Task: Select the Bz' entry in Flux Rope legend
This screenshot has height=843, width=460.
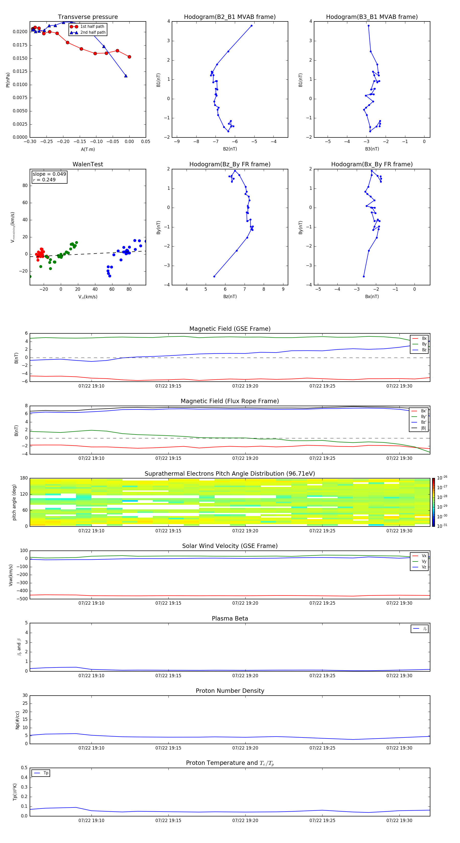Action: [419, 422]
